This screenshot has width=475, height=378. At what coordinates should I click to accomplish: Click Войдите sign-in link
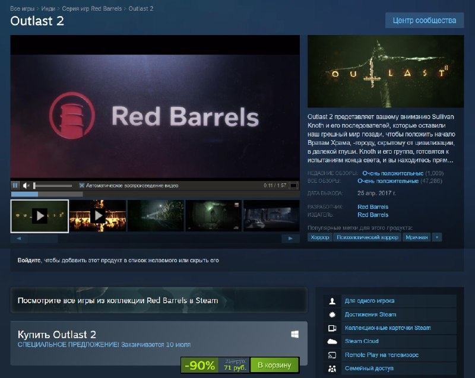(x=29, y=261)
